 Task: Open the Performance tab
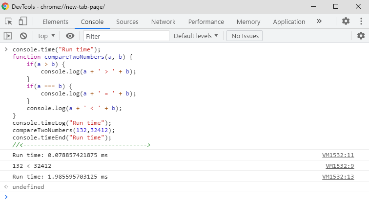click(206, 22)
